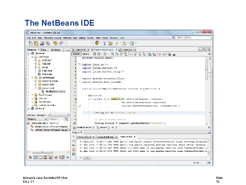Click the Navigator scope icon beside empty filter
The width and height of the screenshot is (246, 185).
tap(67, 119)
